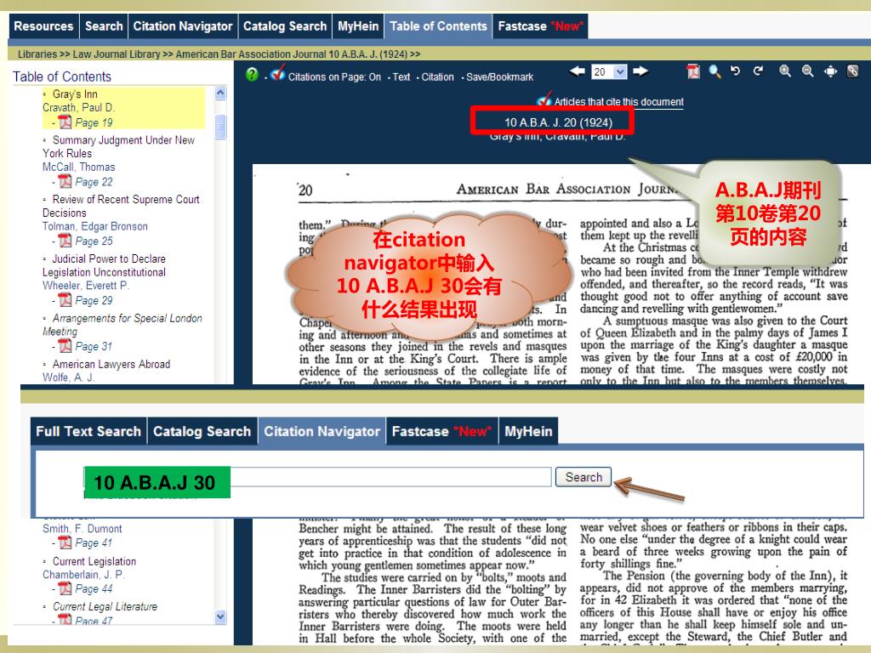
Task: Zoom out of the page
Action: click(x=808, y=71)
